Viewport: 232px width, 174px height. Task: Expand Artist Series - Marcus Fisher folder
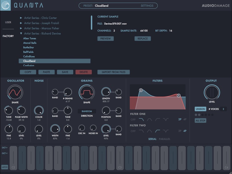(21, 28)
